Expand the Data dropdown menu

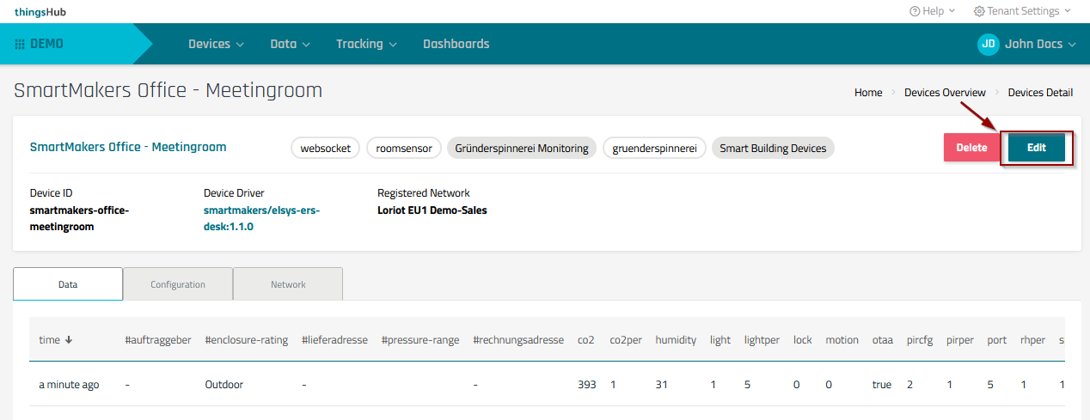click(x=290, y=45)
